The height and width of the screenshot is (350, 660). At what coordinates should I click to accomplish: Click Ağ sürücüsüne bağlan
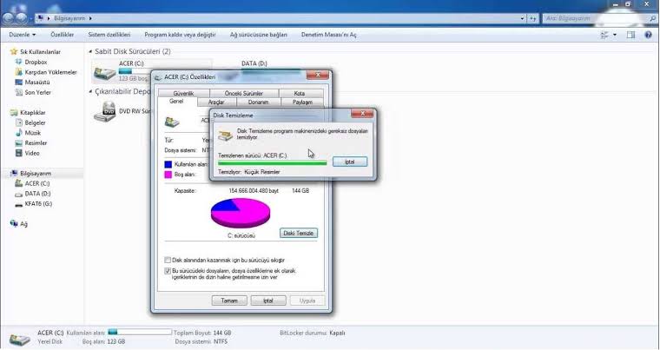pos(259,35)
